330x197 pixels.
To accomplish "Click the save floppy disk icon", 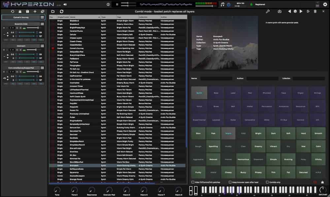I will tap(27, 11).
